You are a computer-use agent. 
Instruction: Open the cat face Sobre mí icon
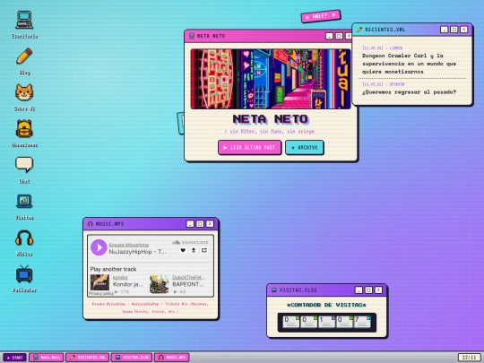24,97
